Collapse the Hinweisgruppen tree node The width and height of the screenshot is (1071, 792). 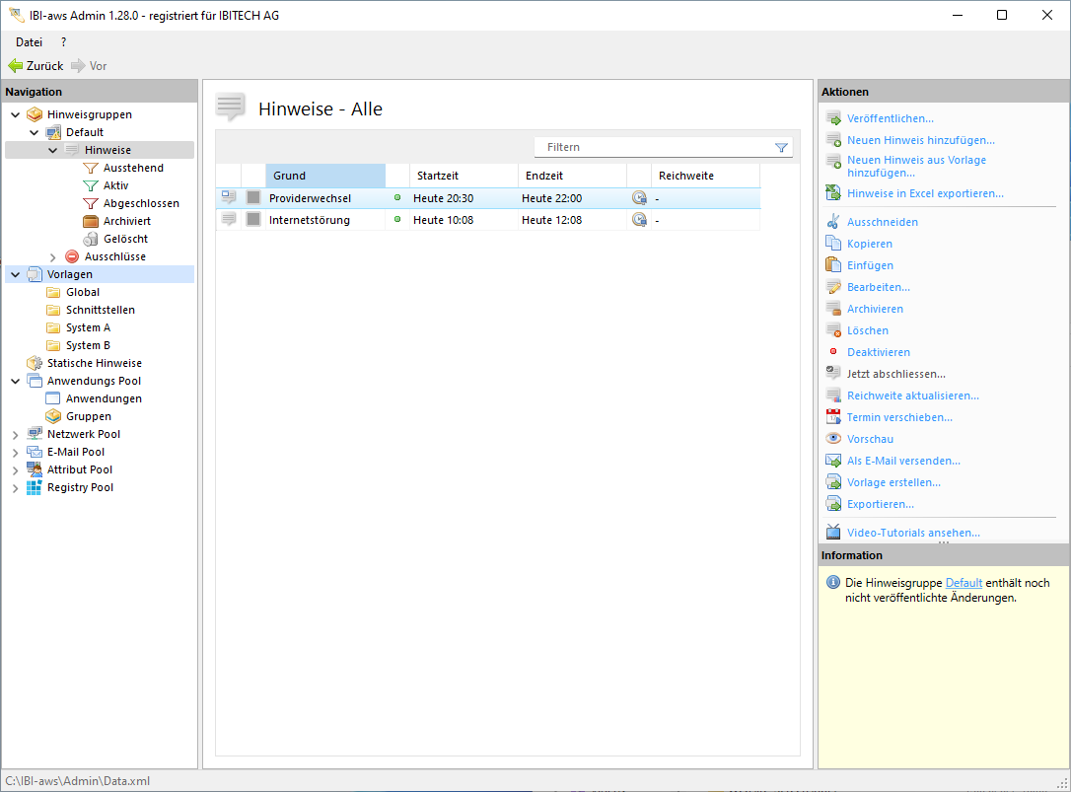15,114
